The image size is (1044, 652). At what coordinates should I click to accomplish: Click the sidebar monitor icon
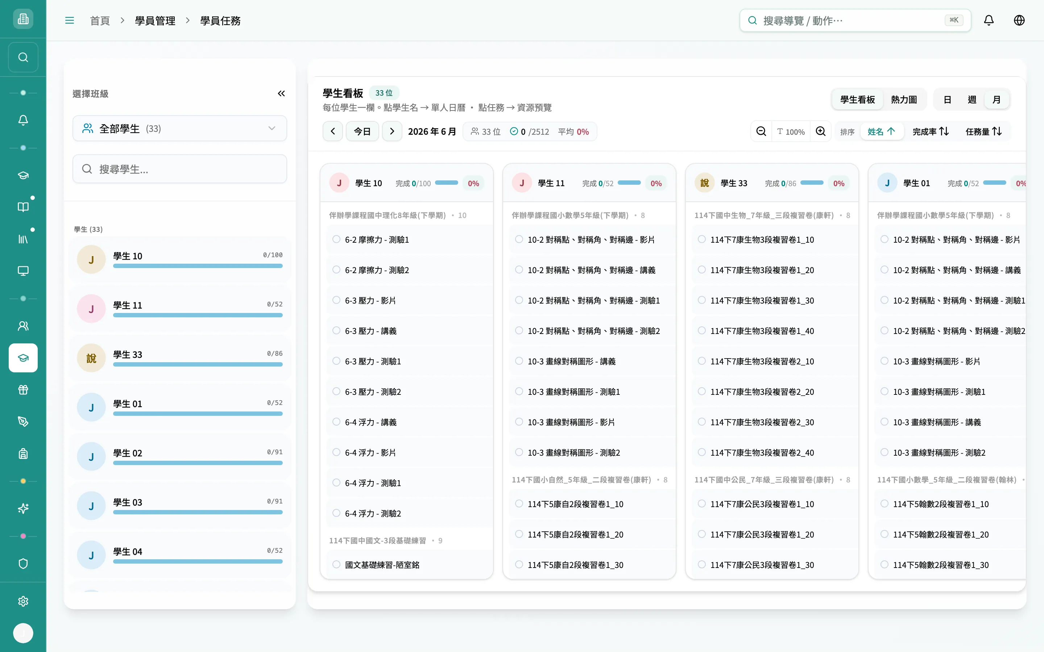tap(23, 271)
